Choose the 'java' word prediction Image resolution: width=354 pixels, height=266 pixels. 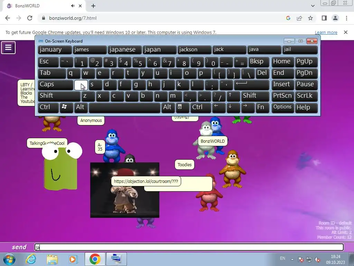tap(264, 50)
